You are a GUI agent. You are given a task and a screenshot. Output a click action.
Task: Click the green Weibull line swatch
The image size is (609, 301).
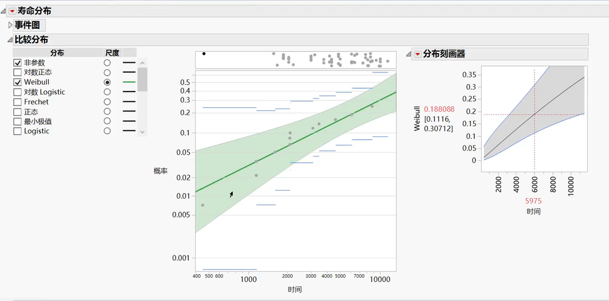pyautogui.click(x=129, y=82)
